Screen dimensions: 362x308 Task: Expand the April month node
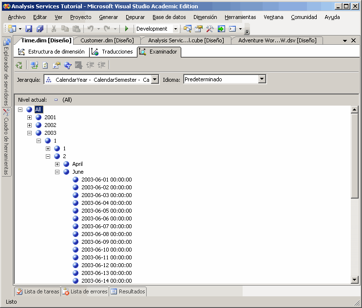tap(57, 164)
